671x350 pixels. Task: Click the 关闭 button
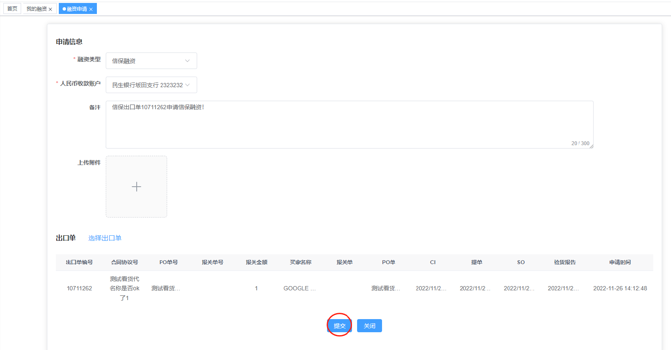pos(369,325)
